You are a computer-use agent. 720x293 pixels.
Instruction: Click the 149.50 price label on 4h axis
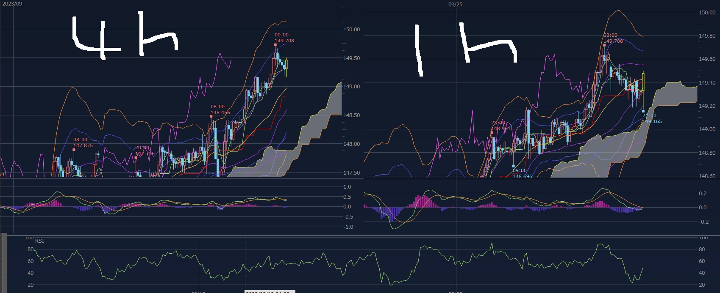click(351, 58)
